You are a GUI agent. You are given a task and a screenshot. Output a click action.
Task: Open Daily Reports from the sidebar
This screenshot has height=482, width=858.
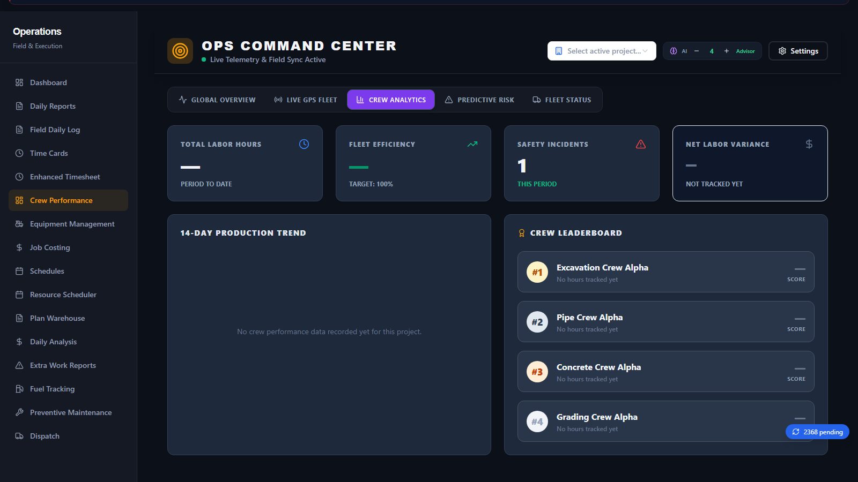click(x=68, y=106)
